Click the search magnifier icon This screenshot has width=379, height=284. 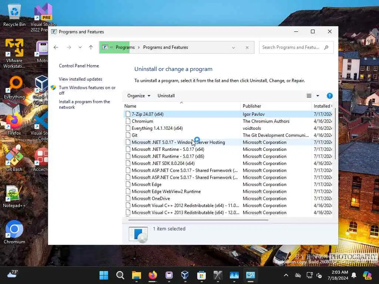click(x=326, y=47)
